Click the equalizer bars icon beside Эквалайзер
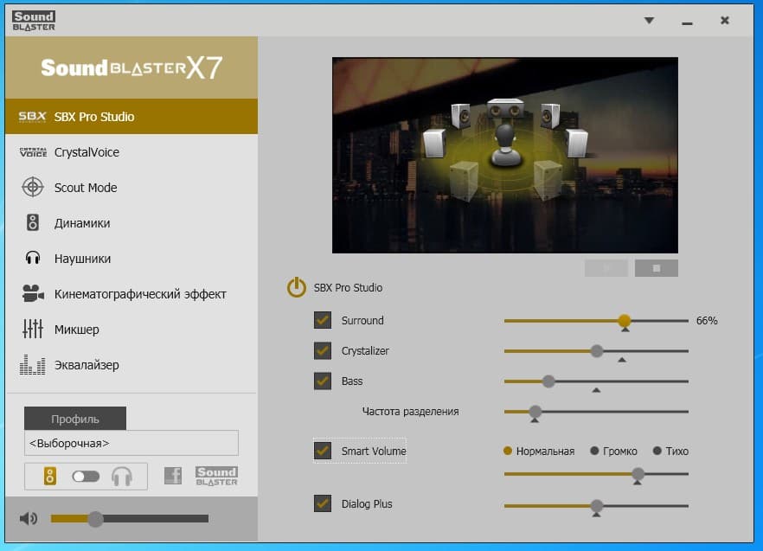The height and width of the screenshot is (551, 763). click(x=33, y=365)
